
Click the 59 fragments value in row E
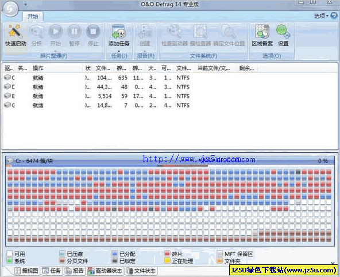tap(124, 96)
